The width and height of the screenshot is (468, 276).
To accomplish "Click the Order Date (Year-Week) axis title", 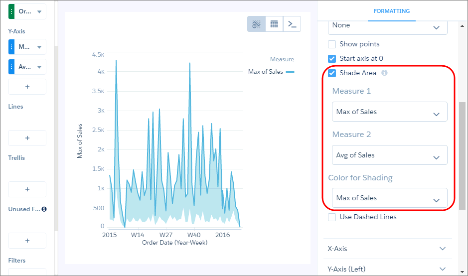I will click(x=174, y=243).
